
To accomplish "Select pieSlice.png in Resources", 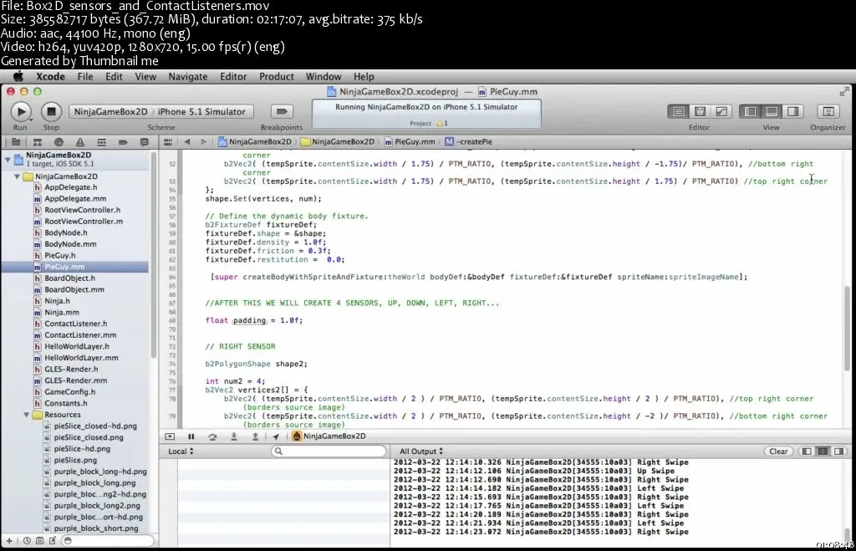I will click(75, 461).
